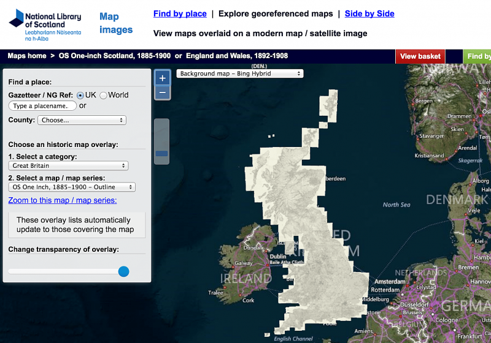Open the Background map Bing Hybrid selector
This screenshot has width=491, height=343.
[x=240, y=73]
